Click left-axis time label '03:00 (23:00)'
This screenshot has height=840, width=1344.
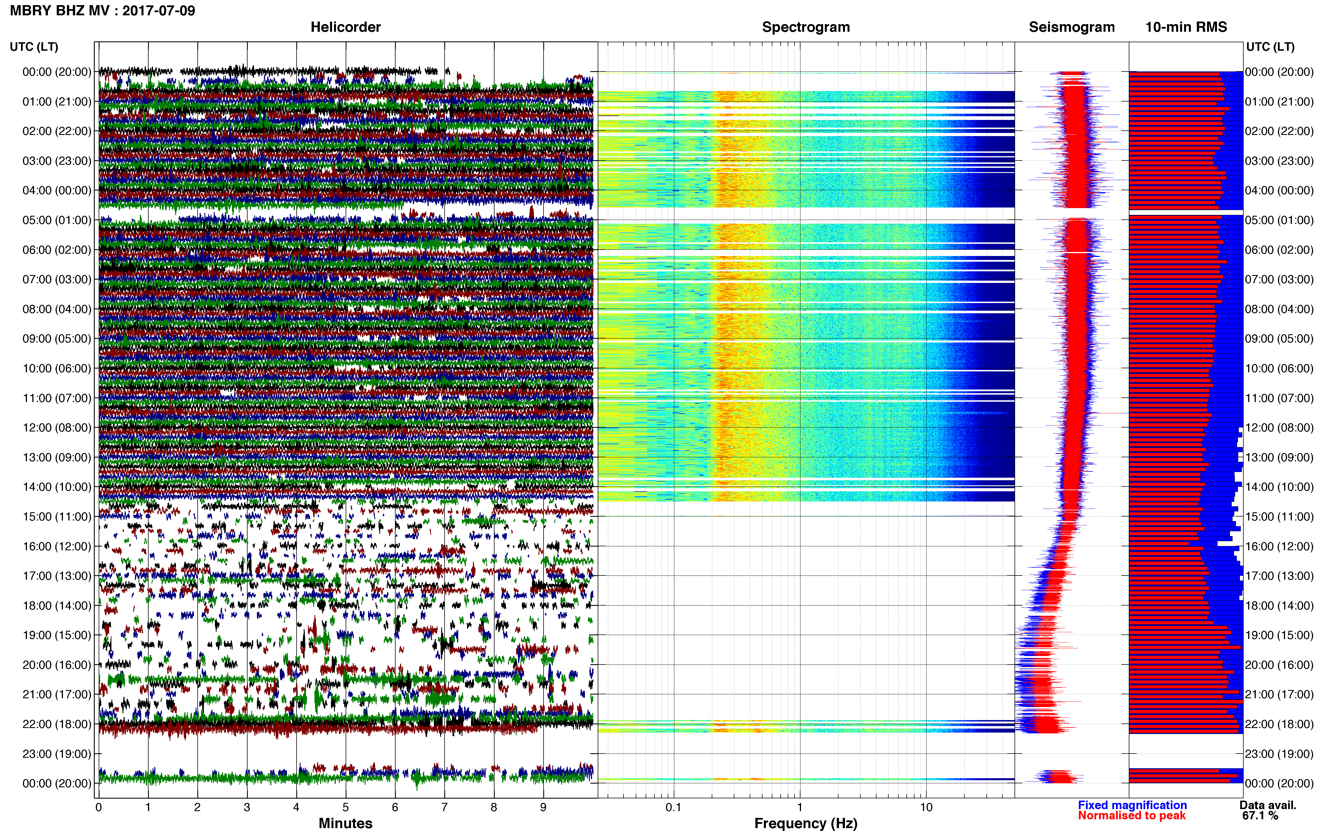pyautogui.click(x=57, y=161)
